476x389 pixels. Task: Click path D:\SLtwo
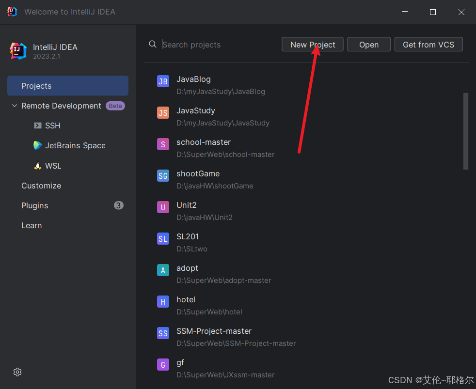192,249
